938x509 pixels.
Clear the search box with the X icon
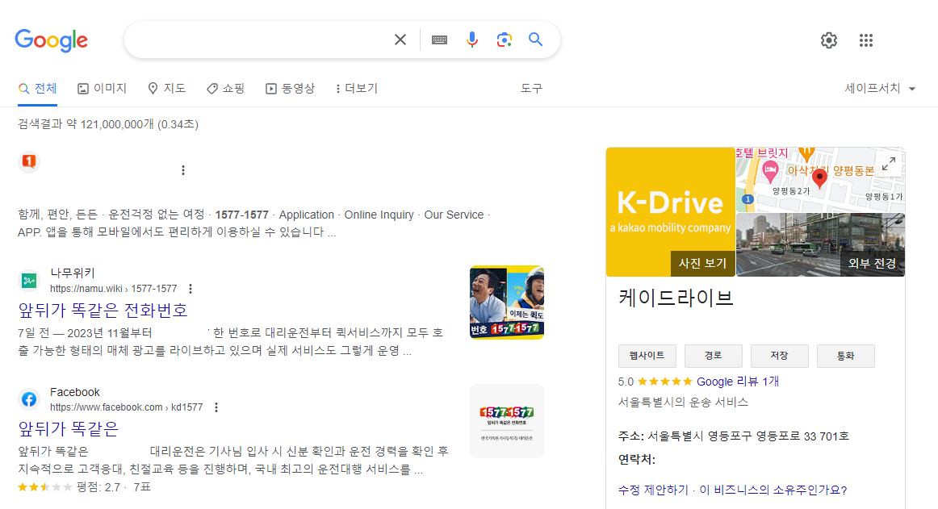point(400,40)
